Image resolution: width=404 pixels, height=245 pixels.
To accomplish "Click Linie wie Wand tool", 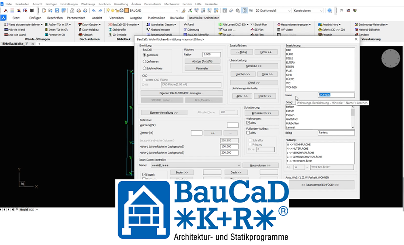I will [15, 34].
